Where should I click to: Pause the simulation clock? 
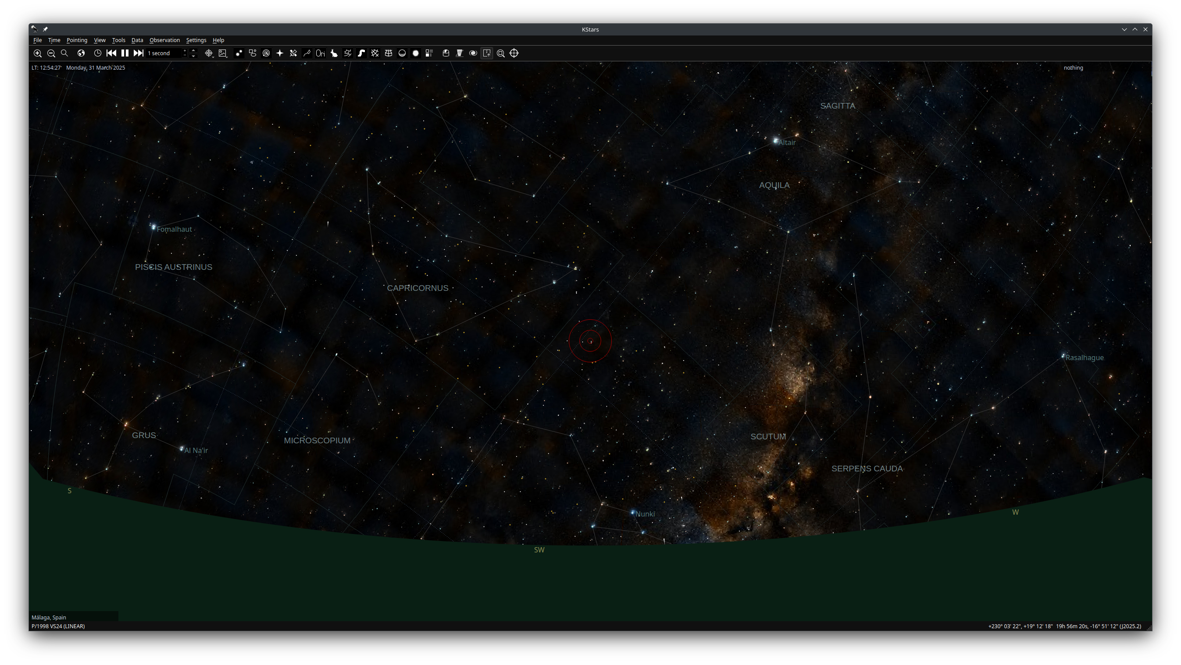[125, 53]
